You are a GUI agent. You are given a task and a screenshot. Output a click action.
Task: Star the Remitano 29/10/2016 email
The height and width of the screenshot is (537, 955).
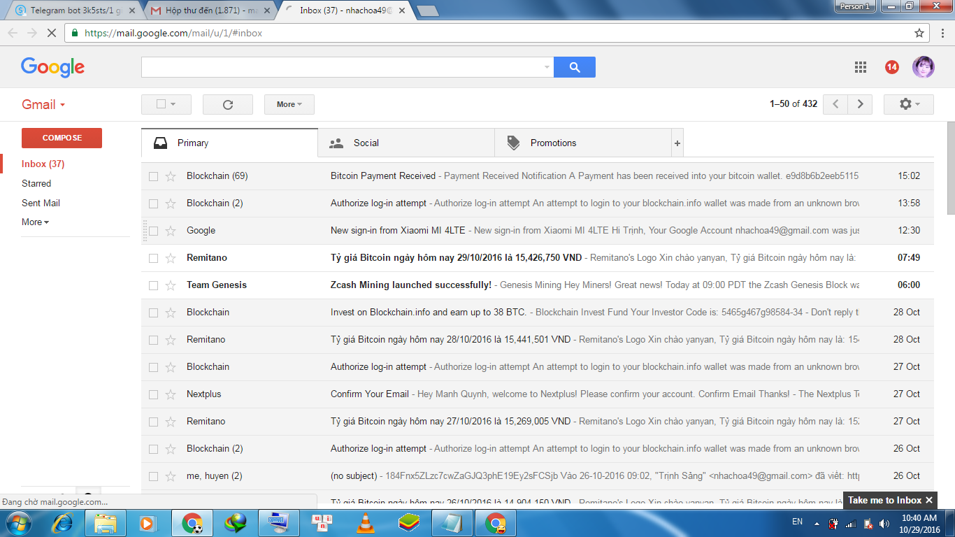171,258
